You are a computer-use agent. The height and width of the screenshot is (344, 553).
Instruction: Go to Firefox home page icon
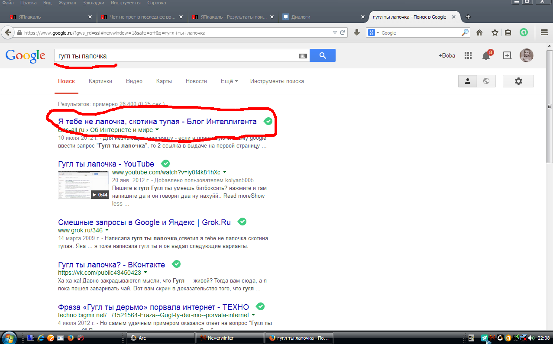click(479, 33)
